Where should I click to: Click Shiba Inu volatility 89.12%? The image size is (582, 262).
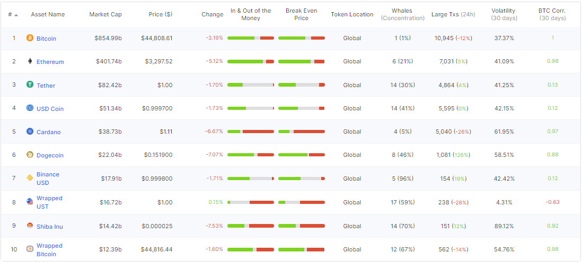click(504, 226)
